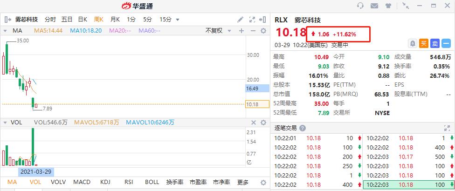
Task: Open VOL indicator settings gear
Action: pyautogui.click(x=263, y=123)
